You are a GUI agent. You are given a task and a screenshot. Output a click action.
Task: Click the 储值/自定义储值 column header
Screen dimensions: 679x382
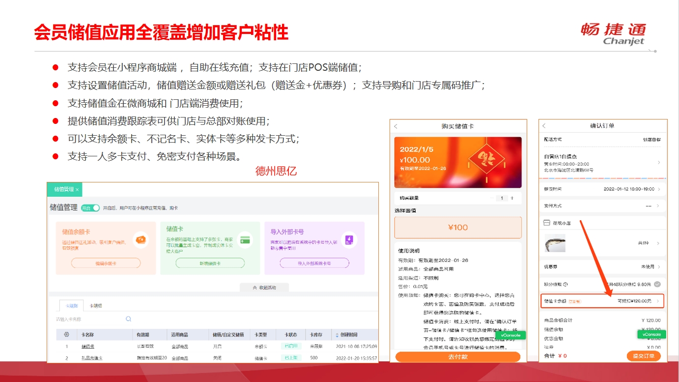point(228,335)
